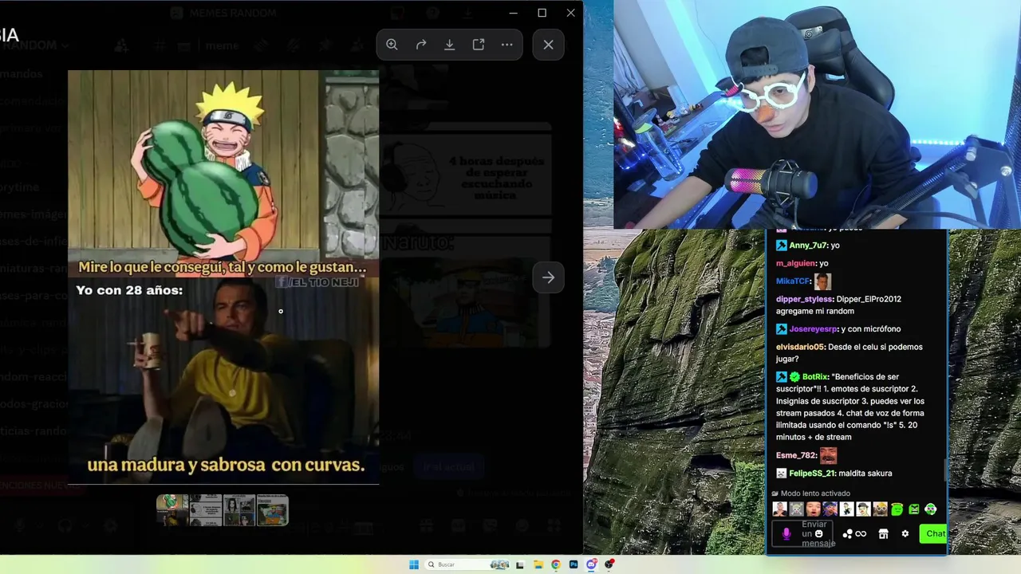Select the fourth thumbnail in the strip

pyautogui.click(x=272, y=510)
